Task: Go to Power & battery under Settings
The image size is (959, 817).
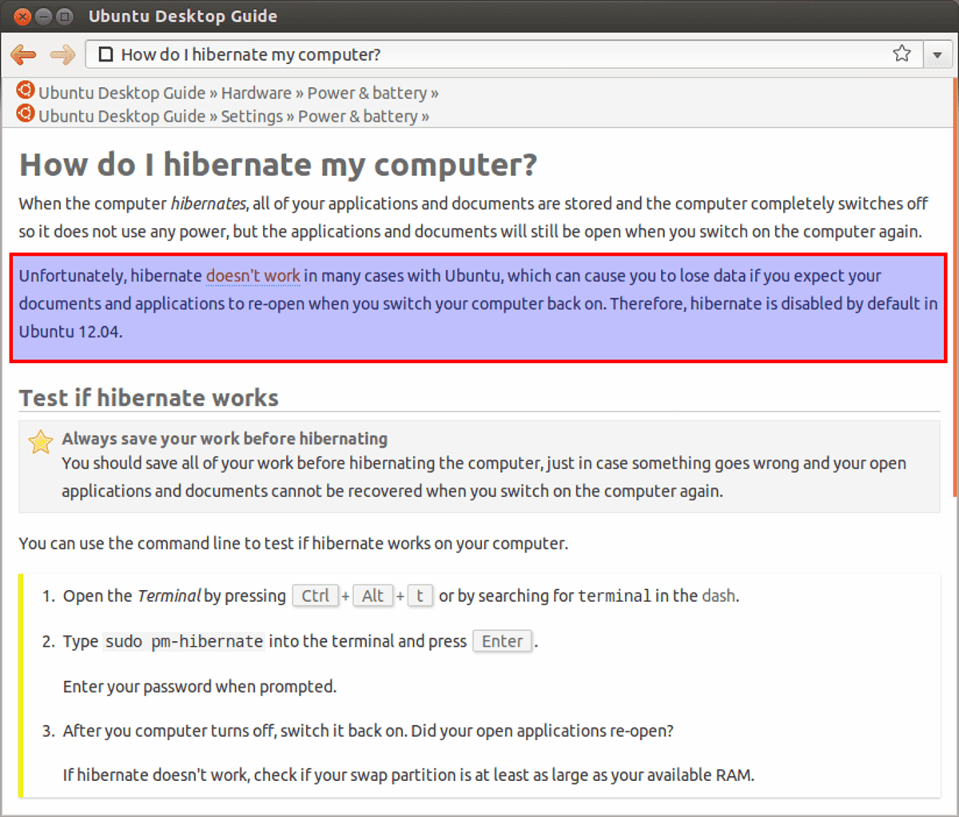Action: (x=357, y=117)
